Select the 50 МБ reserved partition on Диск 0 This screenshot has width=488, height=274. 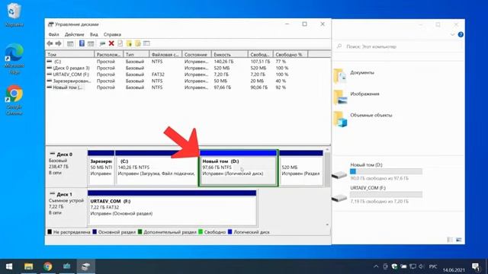coord(101,168)
